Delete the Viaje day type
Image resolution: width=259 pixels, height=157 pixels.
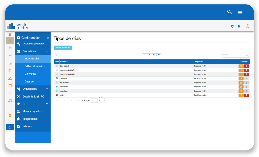tap(247, 95)
